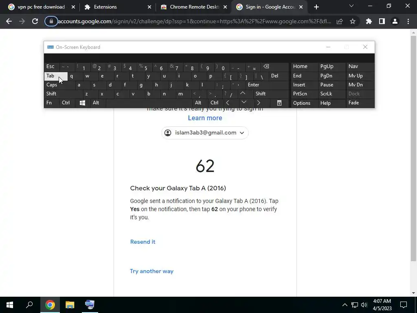417x313 pixels.
Task: Click the number 6 key
Action: [x=160, y=67]
